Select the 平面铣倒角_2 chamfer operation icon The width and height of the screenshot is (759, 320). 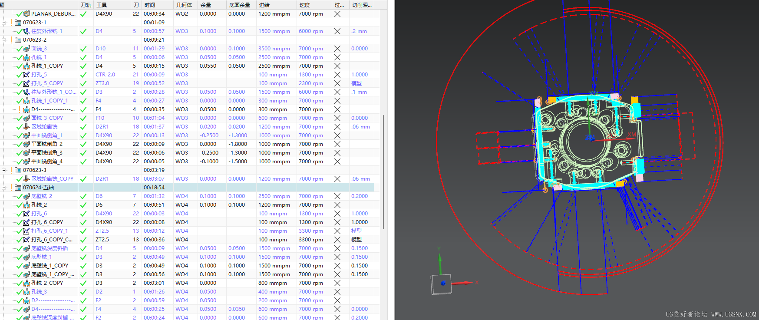(x=26, y=144)
